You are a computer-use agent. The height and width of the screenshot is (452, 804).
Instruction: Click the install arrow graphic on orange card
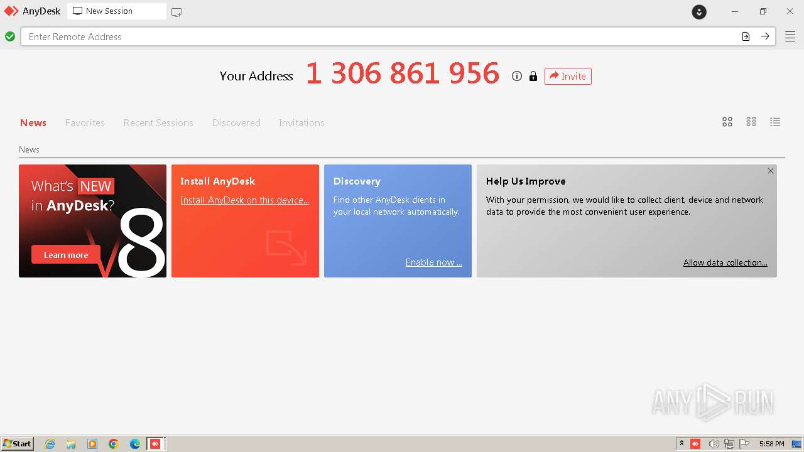click(x=286, y=247)
